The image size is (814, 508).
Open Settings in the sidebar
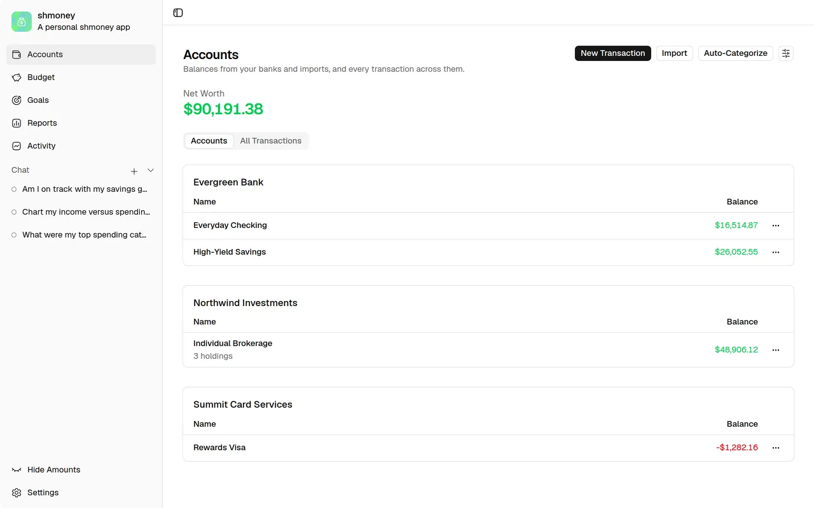[81, 493]
